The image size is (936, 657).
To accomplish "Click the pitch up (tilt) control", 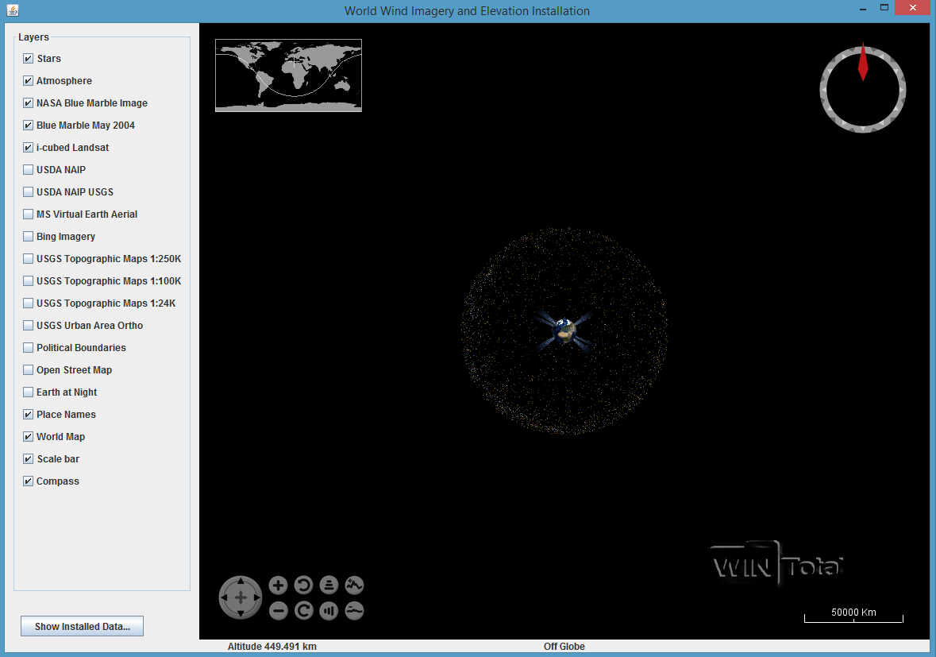I will 329,586.
